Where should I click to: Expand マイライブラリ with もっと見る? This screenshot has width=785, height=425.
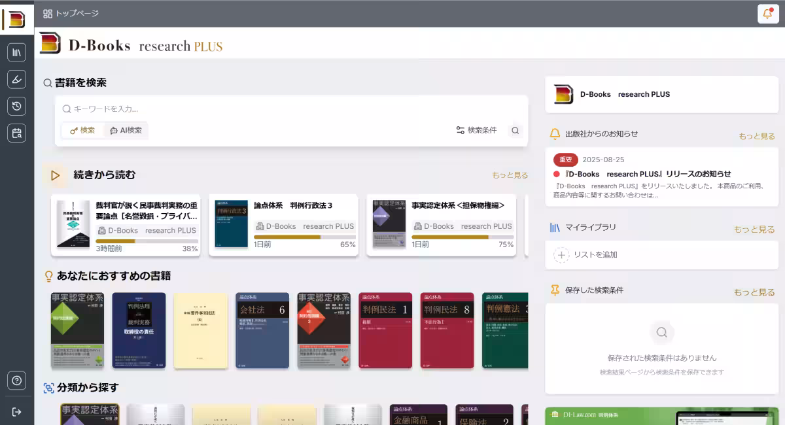(754, 229)
